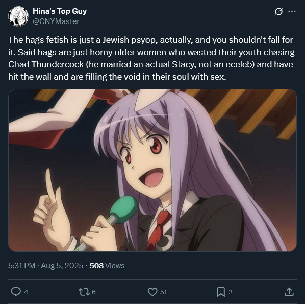The width and height of the screenshot is (305, 304).
Task: Click the 508 view count number
Action: (x=96, y=266)
